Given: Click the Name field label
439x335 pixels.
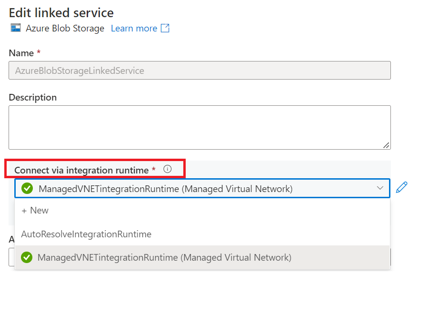Looking at the screenshot, I should coord(21,53).
